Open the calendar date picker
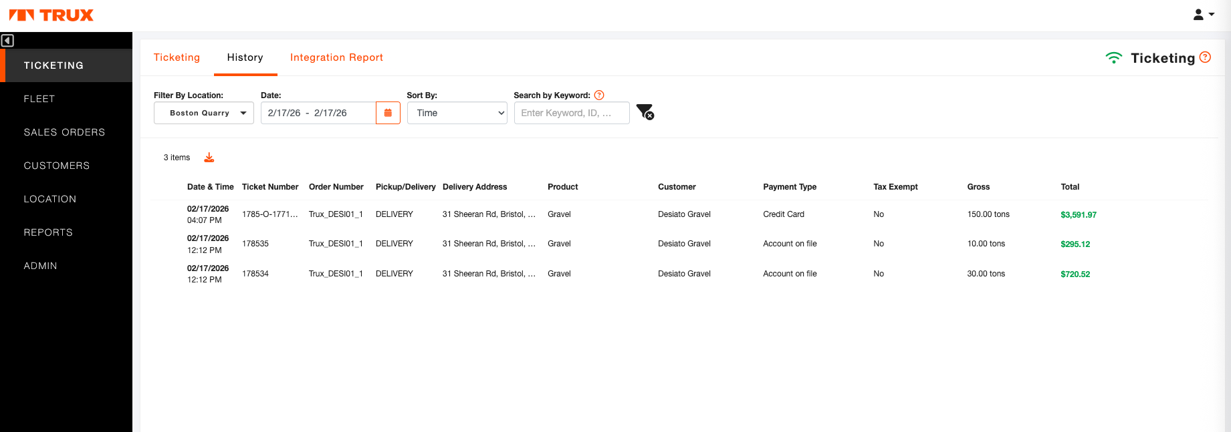Image resolution: width=1231 pixels, height=432 pixels. pyautogui.click(x=388, y=113)
